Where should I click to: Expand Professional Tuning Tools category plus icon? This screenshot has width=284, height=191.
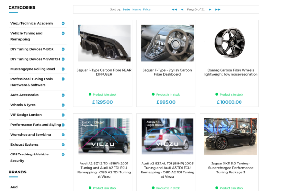tap(63, 79)
